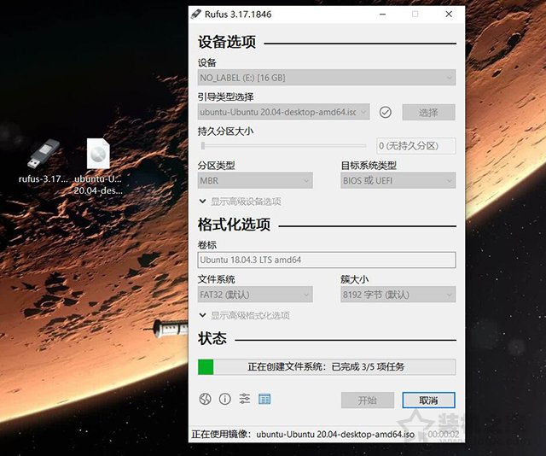Image resolution: width=546 pixels, height=456 pixels.
Task: Open the Rufus about info icon
Action: coord(225,399)
